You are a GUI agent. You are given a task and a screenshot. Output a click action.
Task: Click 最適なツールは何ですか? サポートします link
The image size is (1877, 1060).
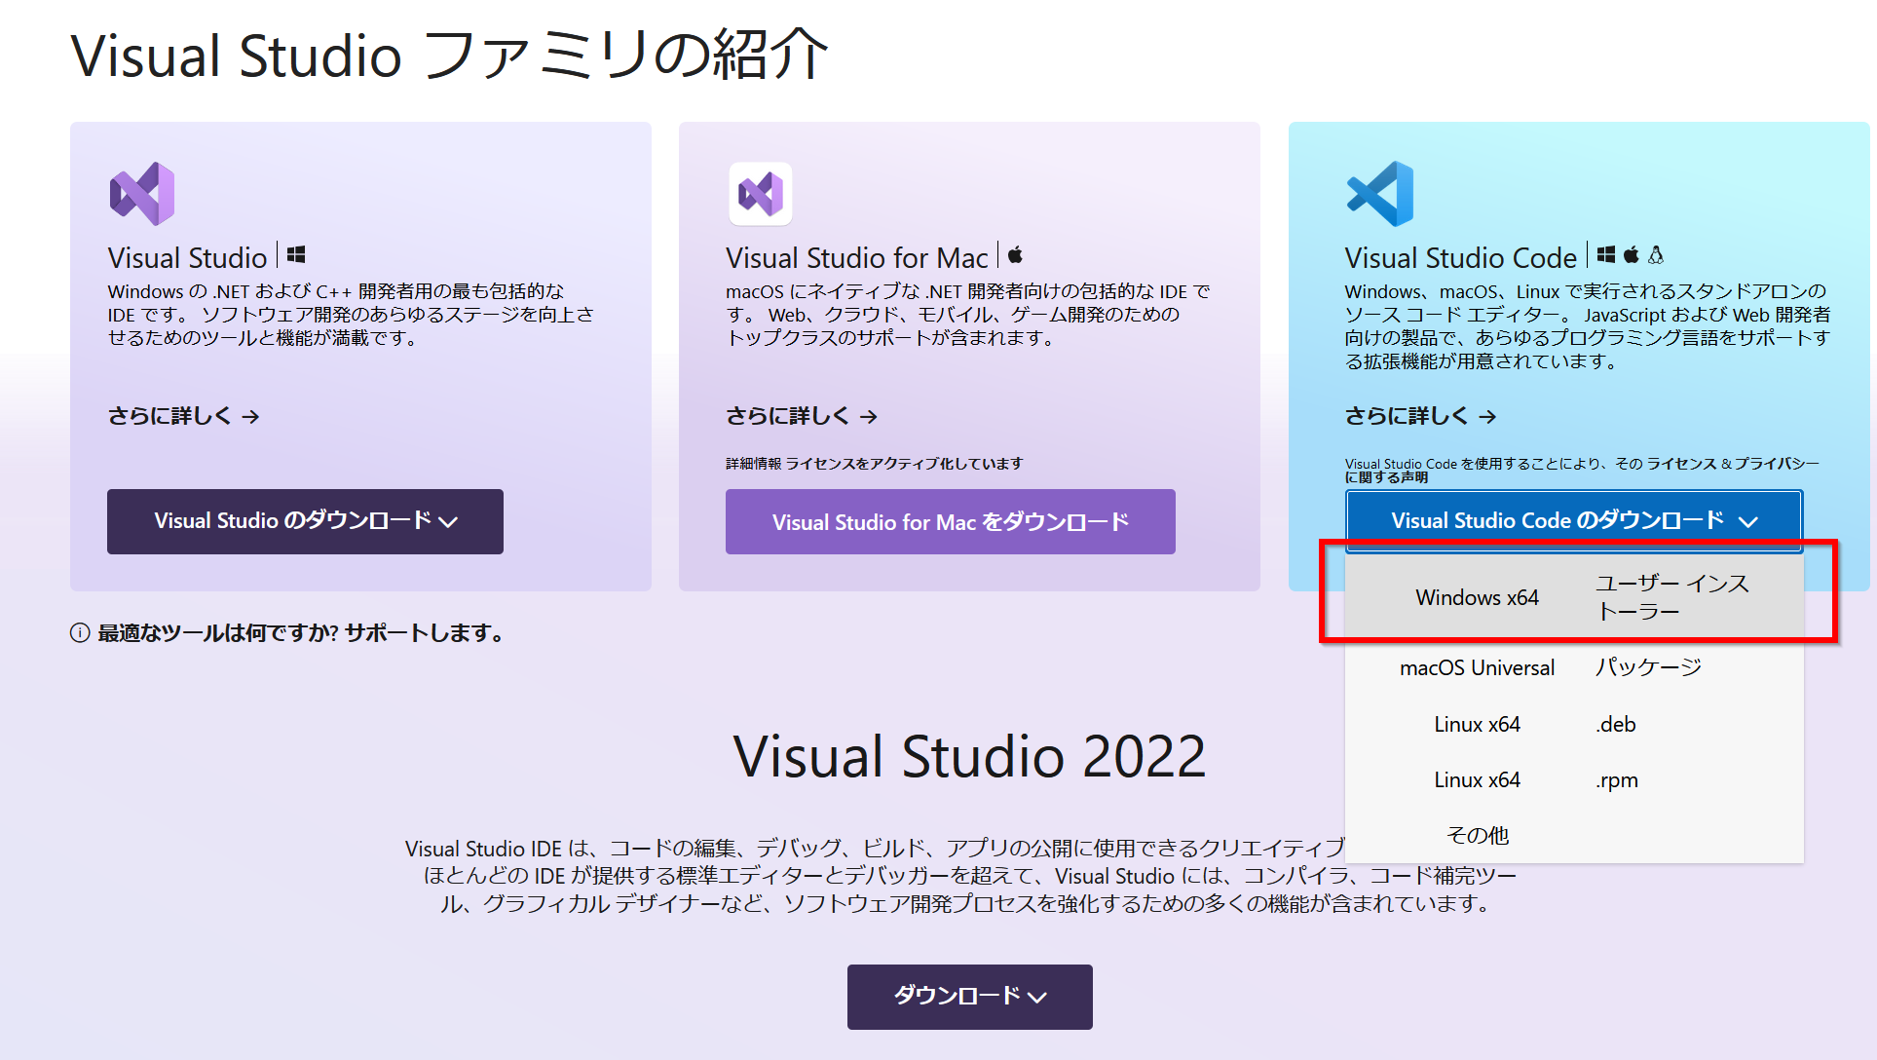[301, 633]
